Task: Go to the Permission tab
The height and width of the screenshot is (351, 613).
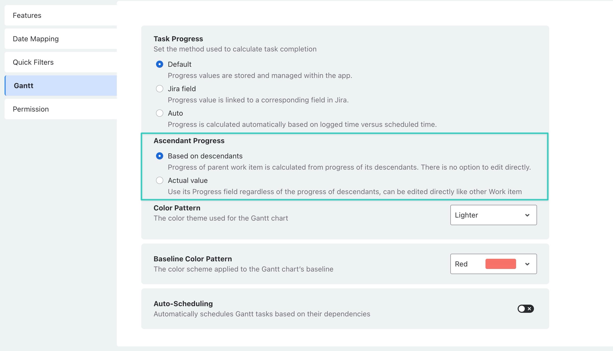Action: (x=61, y=109)
